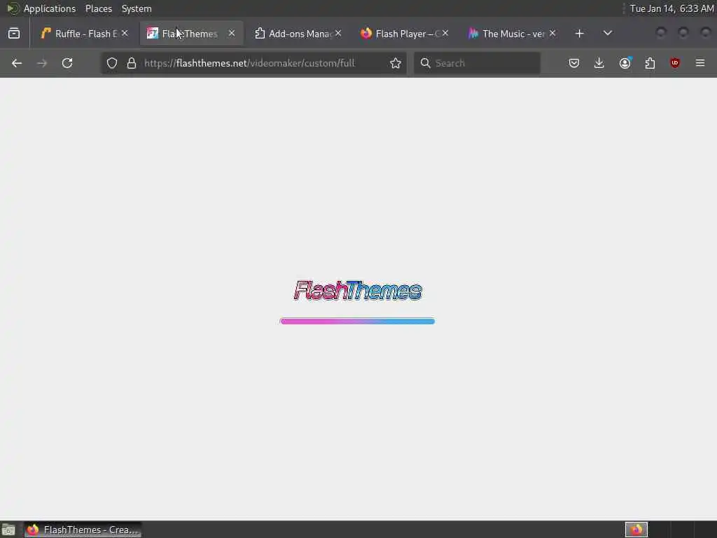Viewport: 717px width, 538px height.
Task: Reload the current FlashThemes page
Action: click(x=67, y=63)
